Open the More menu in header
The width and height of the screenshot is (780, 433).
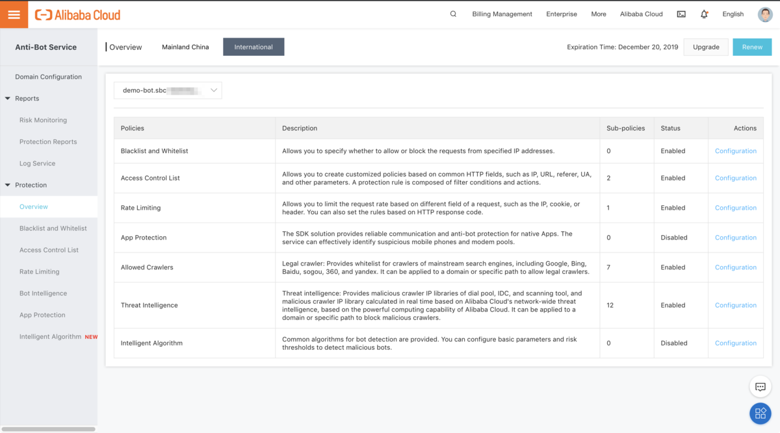[599, 14]
